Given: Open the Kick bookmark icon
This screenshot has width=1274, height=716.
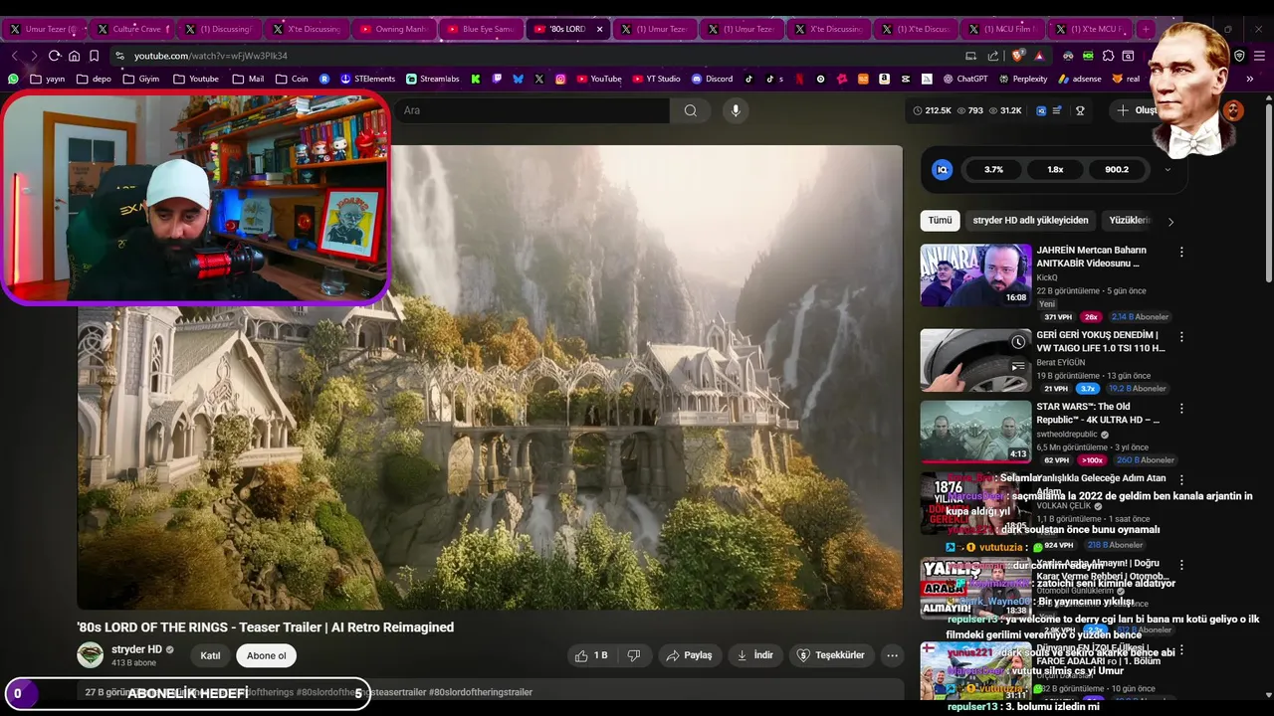Looking at the screenshot, I should pos(476,79).
